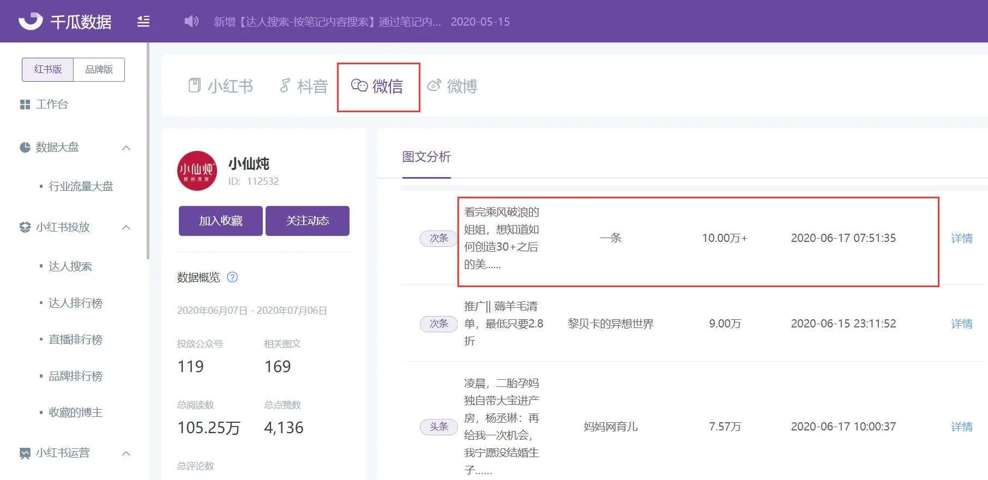Collapse the 小红书运营 section chevron
Image resolution: width=988 pixels, height=480 pixels.
point(126,453)
